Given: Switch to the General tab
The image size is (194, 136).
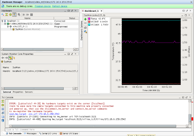Looking at the screenshot, I should click(x=7, y=92).
